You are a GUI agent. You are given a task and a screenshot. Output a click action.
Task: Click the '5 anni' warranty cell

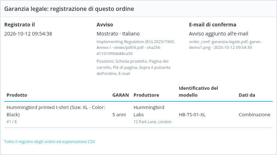tap(119, 115)
